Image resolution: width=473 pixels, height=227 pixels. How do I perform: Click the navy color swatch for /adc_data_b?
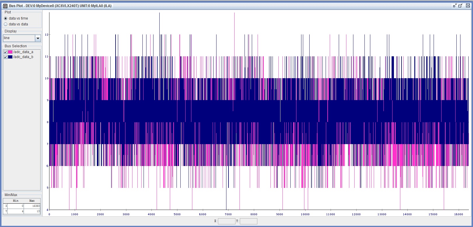click(10, 57)
